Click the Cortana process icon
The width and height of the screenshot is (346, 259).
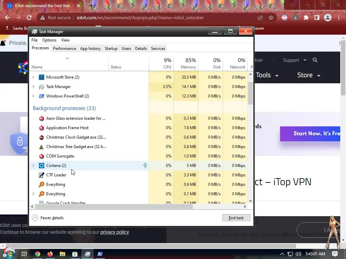pos(42,166)
